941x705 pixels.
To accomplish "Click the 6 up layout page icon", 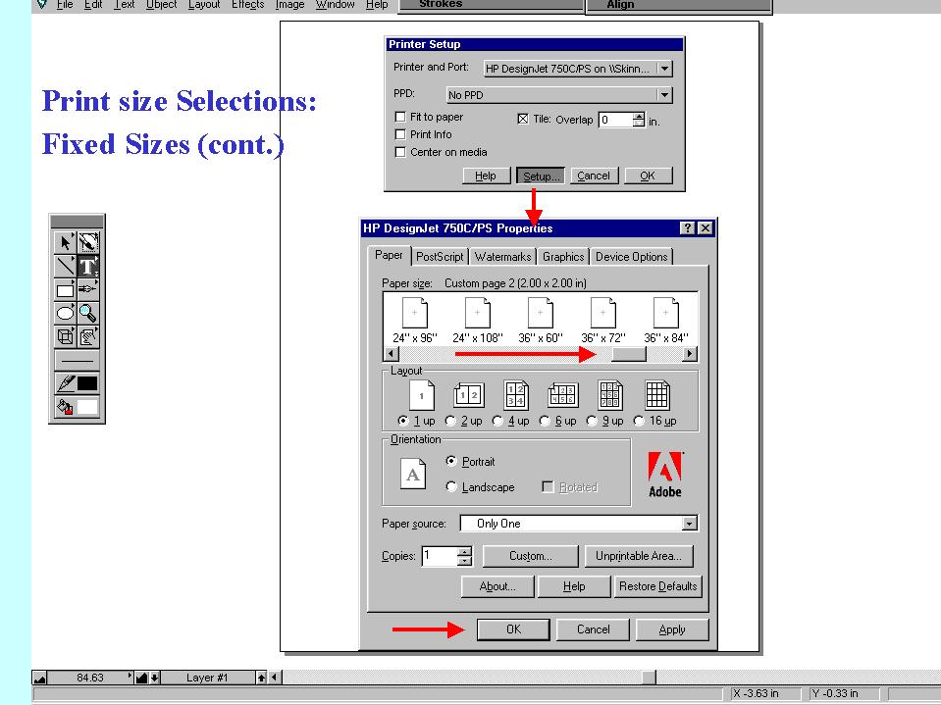I will pos(563,395).
